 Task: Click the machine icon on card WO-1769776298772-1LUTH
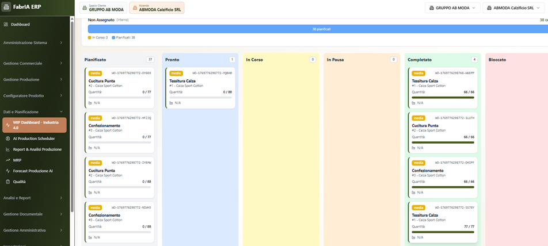point(414,148)
